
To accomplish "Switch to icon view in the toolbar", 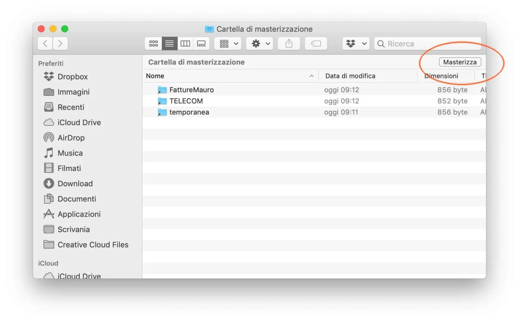I will point(153,43).
